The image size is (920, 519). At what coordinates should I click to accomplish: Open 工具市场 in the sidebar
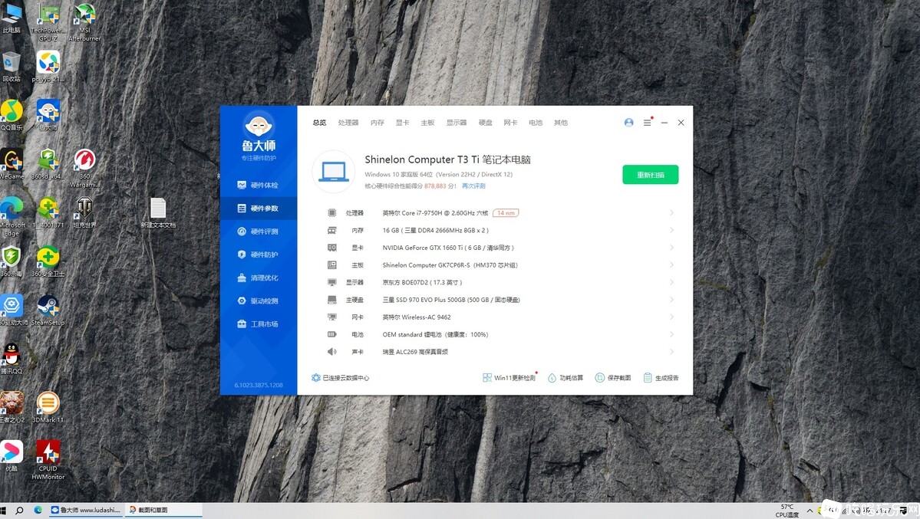pos(258,324)
